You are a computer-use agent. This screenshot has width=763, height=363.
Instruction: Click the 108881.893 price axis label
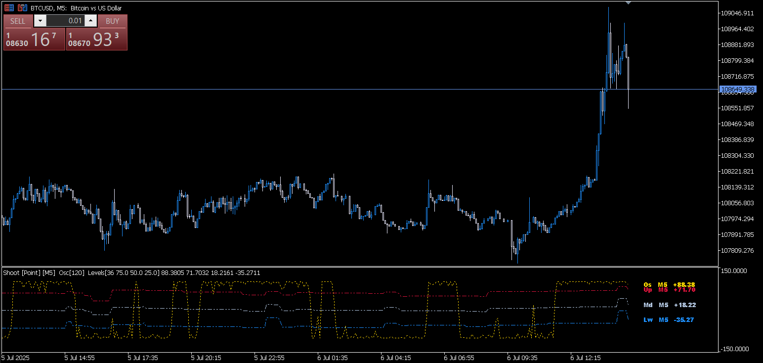737,45
